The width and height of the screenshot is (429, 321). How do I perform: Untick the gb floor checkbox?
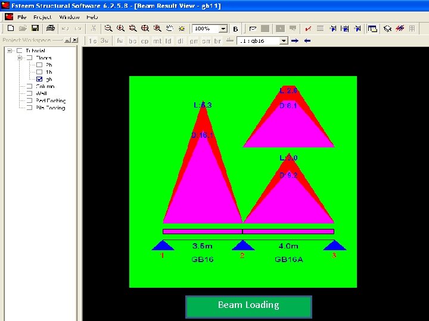(x=39, y=79)
